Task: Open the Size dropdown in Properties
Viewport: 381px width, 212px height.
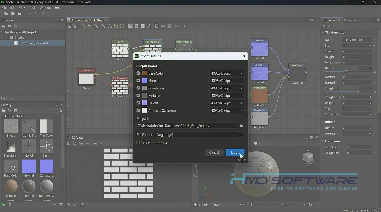Action: 357,45
